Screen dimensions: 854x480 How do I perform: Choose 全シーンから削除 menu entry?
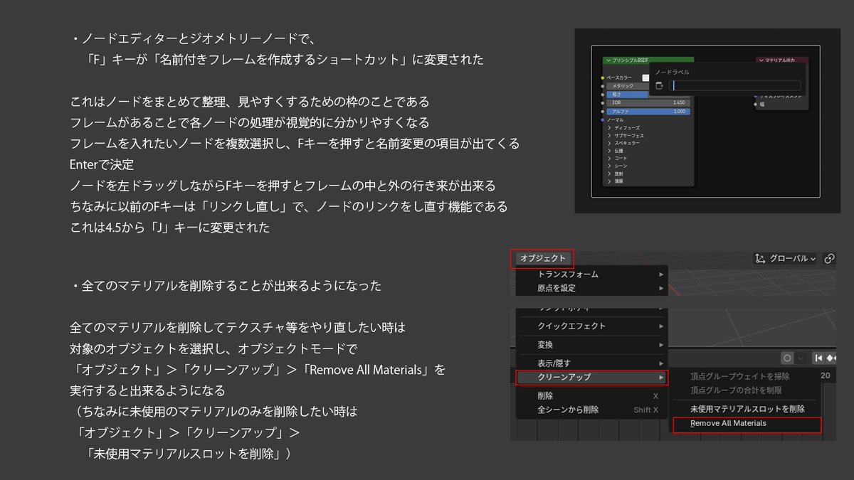[592, 410]
